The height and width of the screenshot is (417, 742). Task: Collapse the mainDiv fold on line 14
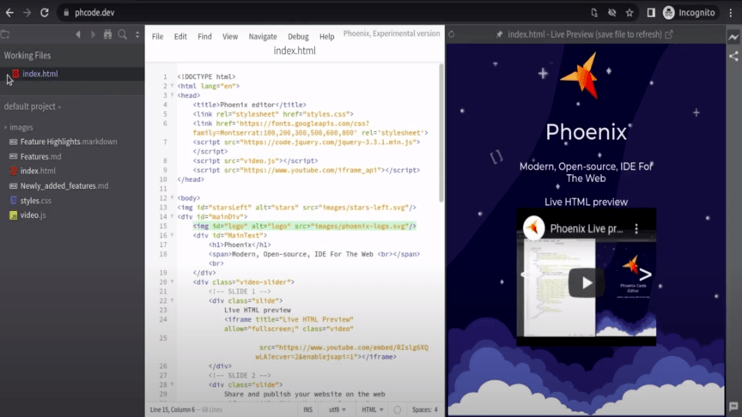[173, 216]
